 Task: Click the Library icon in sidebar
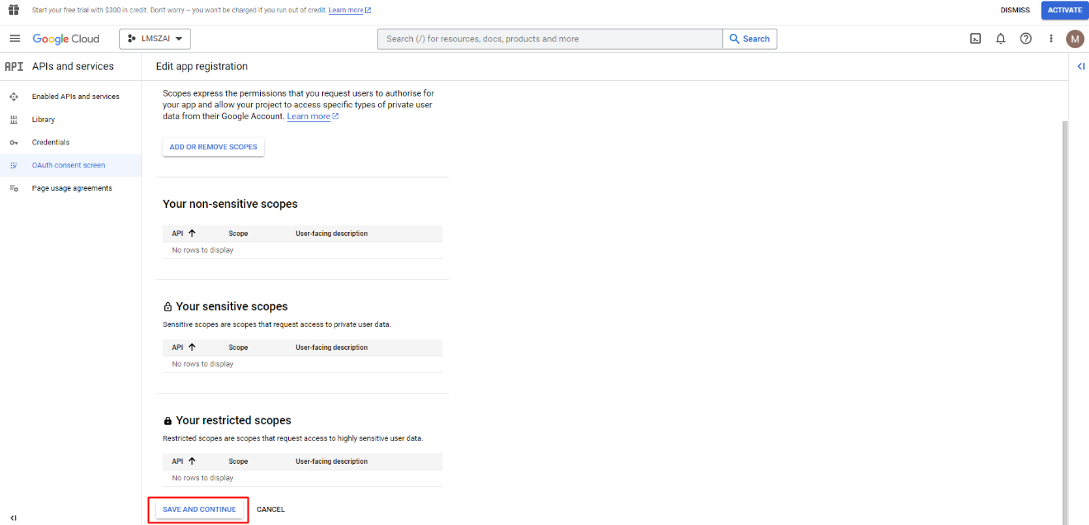point(14,120)
